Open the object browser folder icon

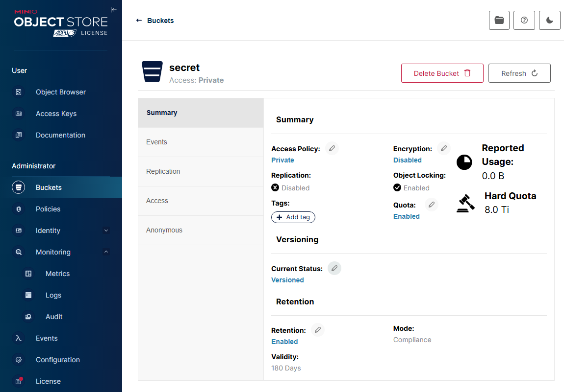(x=499, y=21)
